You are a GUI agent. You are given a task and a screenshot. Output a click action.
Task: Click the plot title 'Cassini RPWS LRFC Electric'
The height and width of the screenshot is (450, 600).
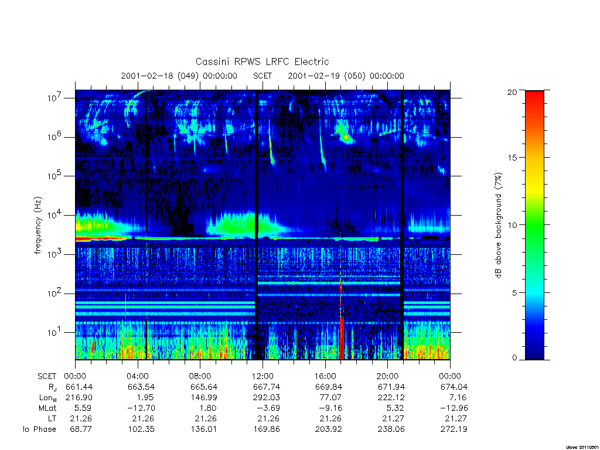point(262,62)
